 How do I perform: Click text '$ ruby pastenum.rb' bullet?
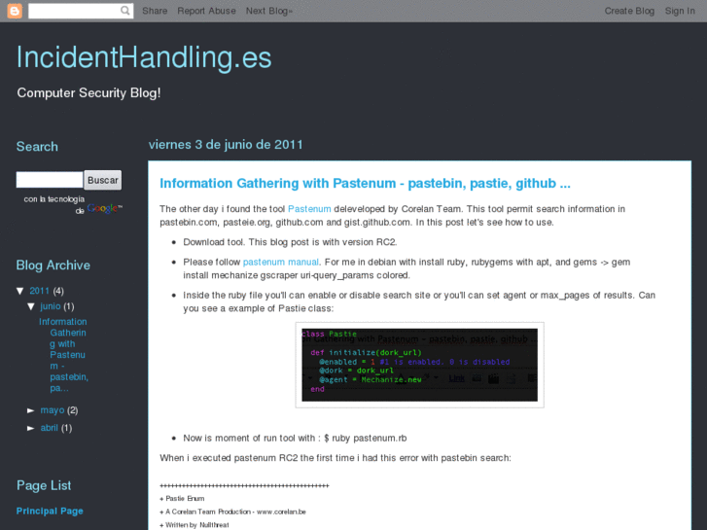click(x=366, y=438)
